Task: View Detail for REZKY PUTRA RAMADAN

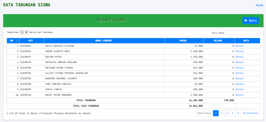Action: click(240, 95)
